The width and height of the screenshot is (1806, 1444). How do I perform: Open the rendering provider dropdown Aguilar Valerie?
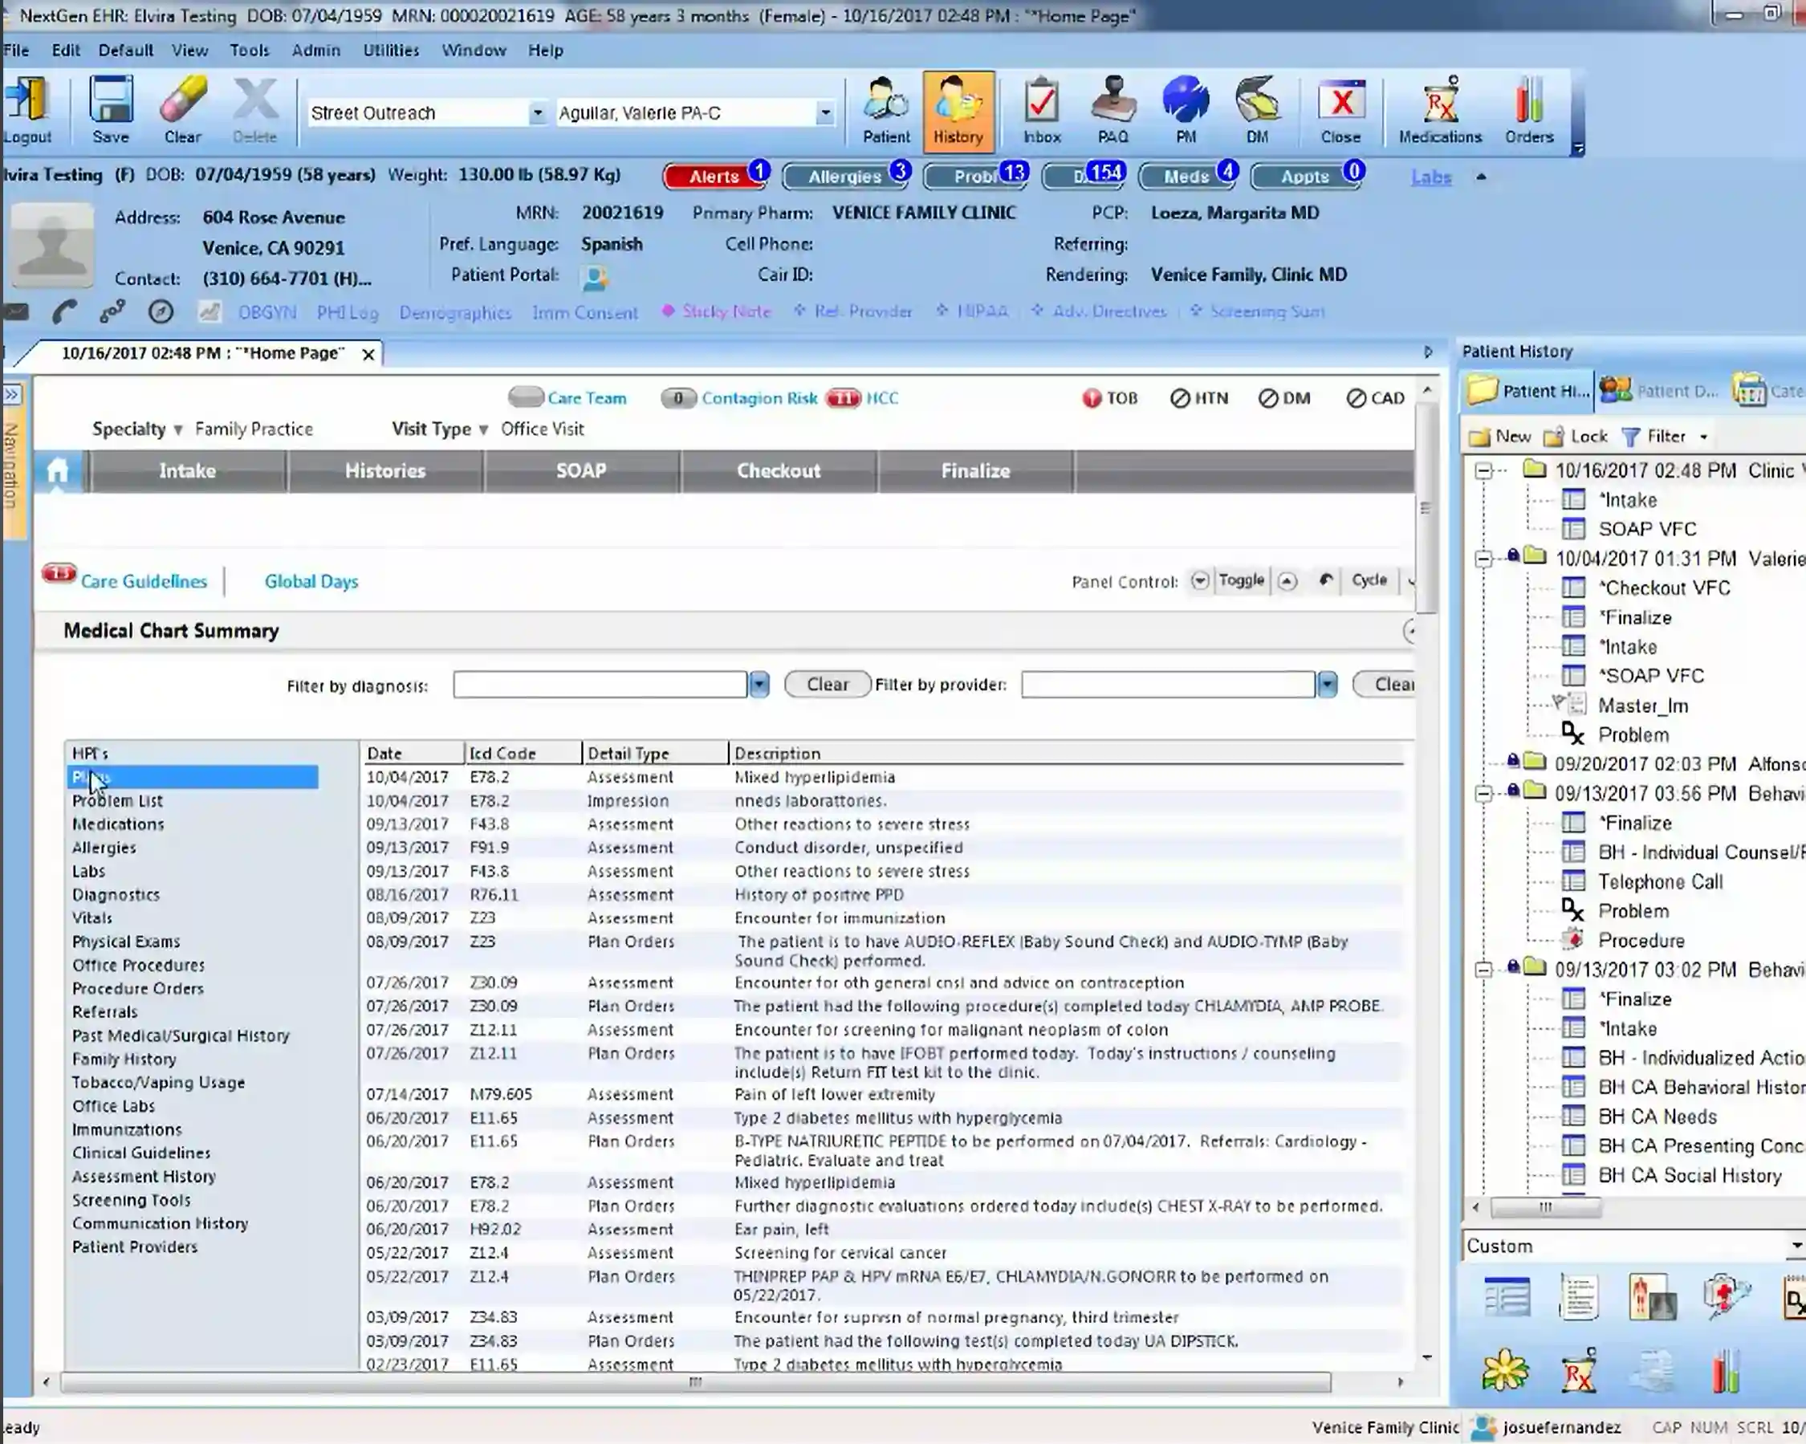click(x=826, y=112)
